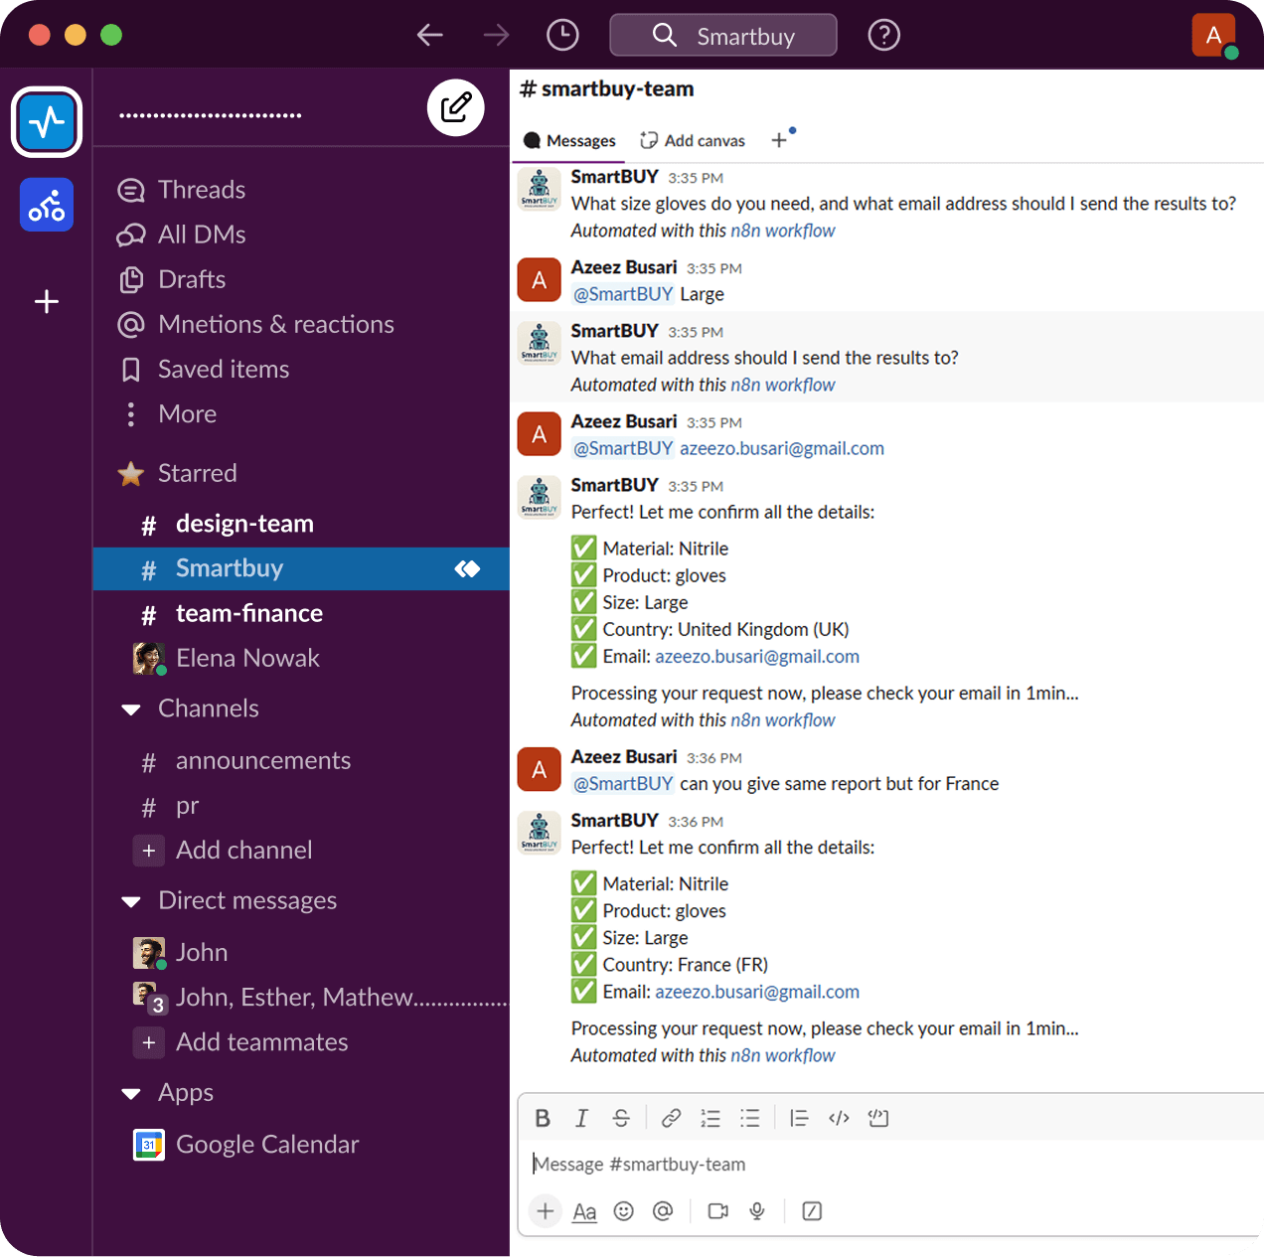Toggle bulleted list formatting

coord(750,1119)
